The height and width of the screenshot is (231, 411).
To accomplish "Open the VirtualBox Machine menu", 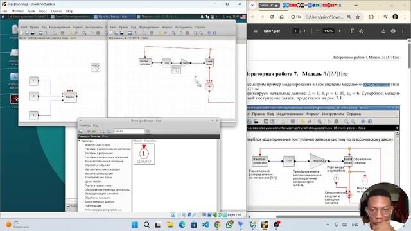I will (17, 12).
